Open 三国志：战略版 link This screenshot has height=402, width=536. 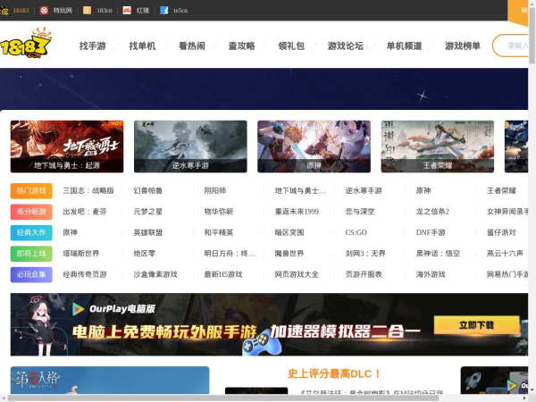(88, 191)
